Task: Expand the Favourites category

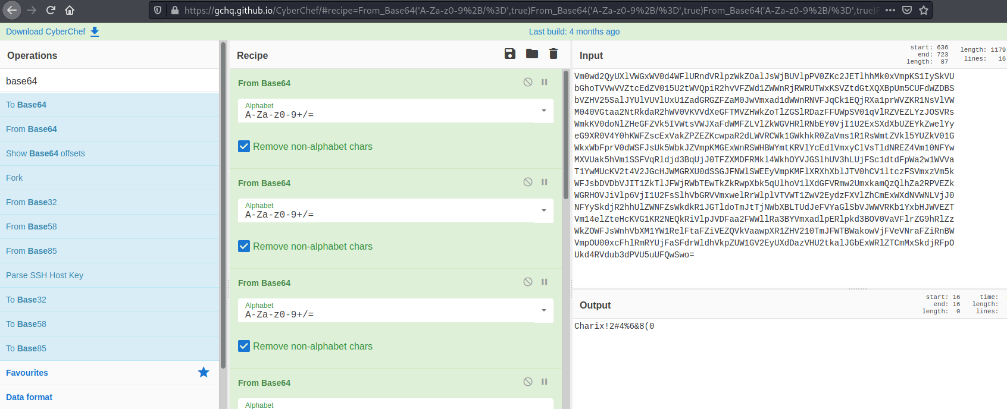Action: click(x=110, y=373)
